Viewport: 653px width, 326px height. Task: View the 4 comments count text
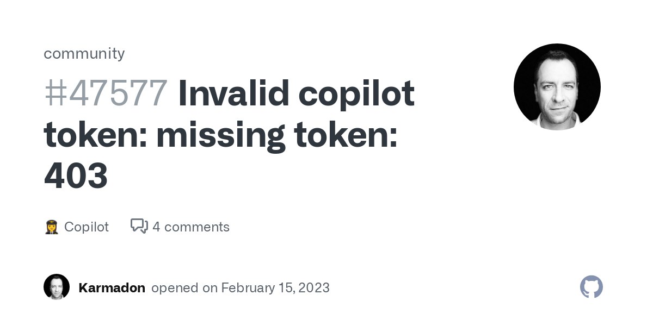pos(191,227)
